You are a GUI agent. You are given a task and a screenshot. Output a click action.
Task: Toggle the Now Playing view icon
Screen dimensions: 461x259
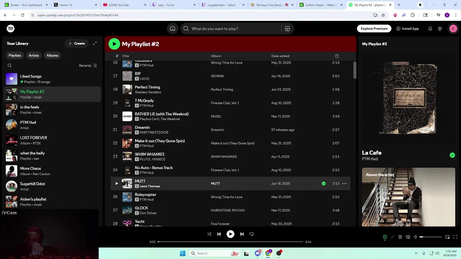click(385, 237)
